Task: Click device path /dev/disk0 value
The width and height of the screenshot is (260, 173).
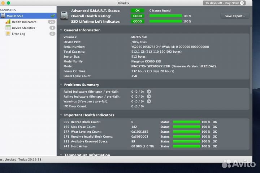Action: (139, 42)
